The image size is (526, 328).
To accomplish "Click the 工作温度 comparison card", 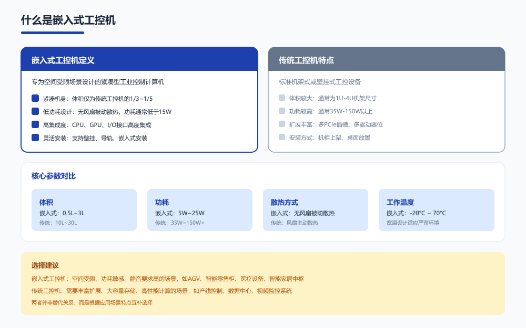I will [x=437, y=209].
